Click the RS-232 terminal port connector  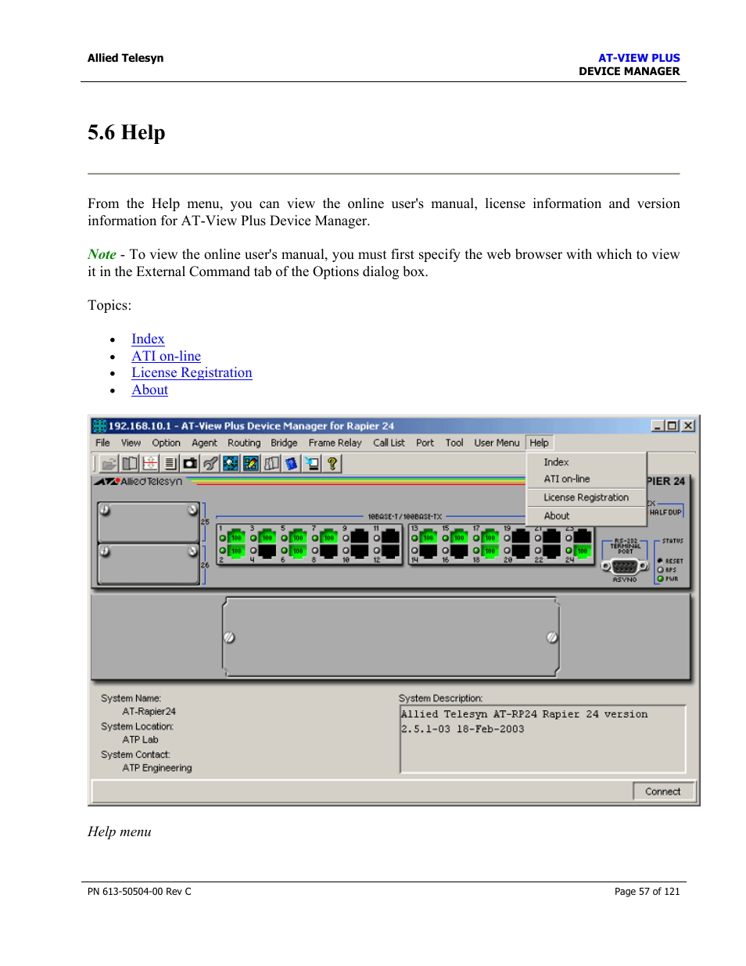tap(625, 566)
